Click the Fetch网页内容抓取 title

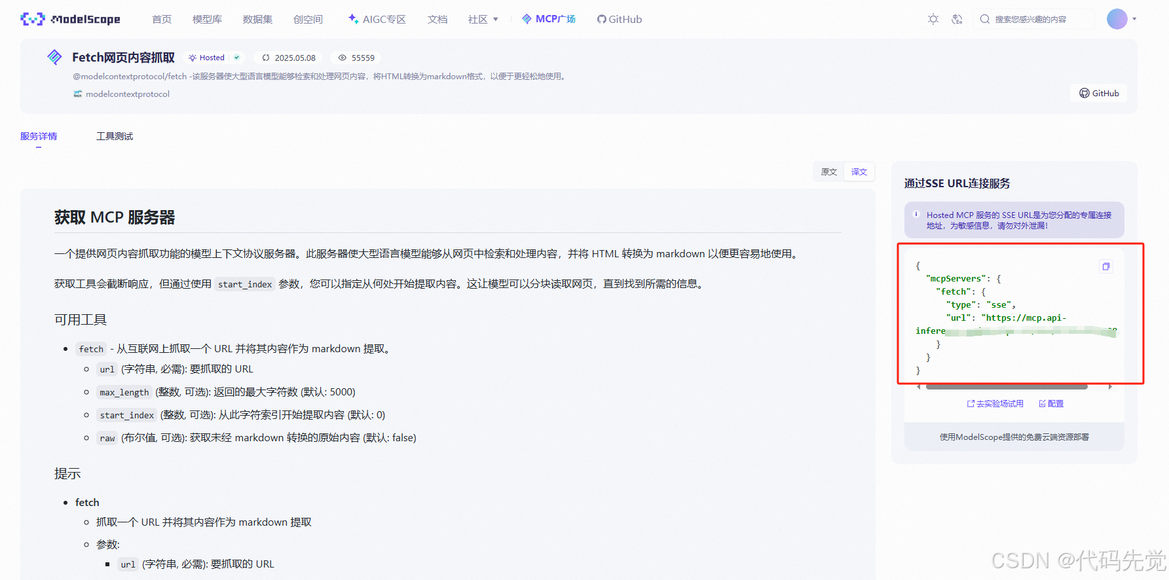123,58
